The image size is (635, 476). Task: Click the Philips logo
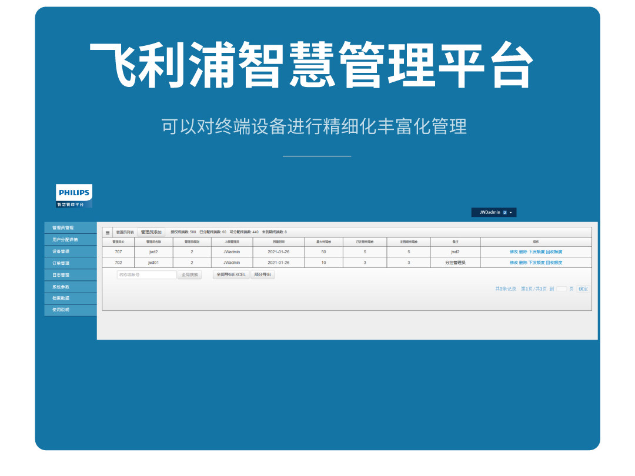click(x=74, y=196)
